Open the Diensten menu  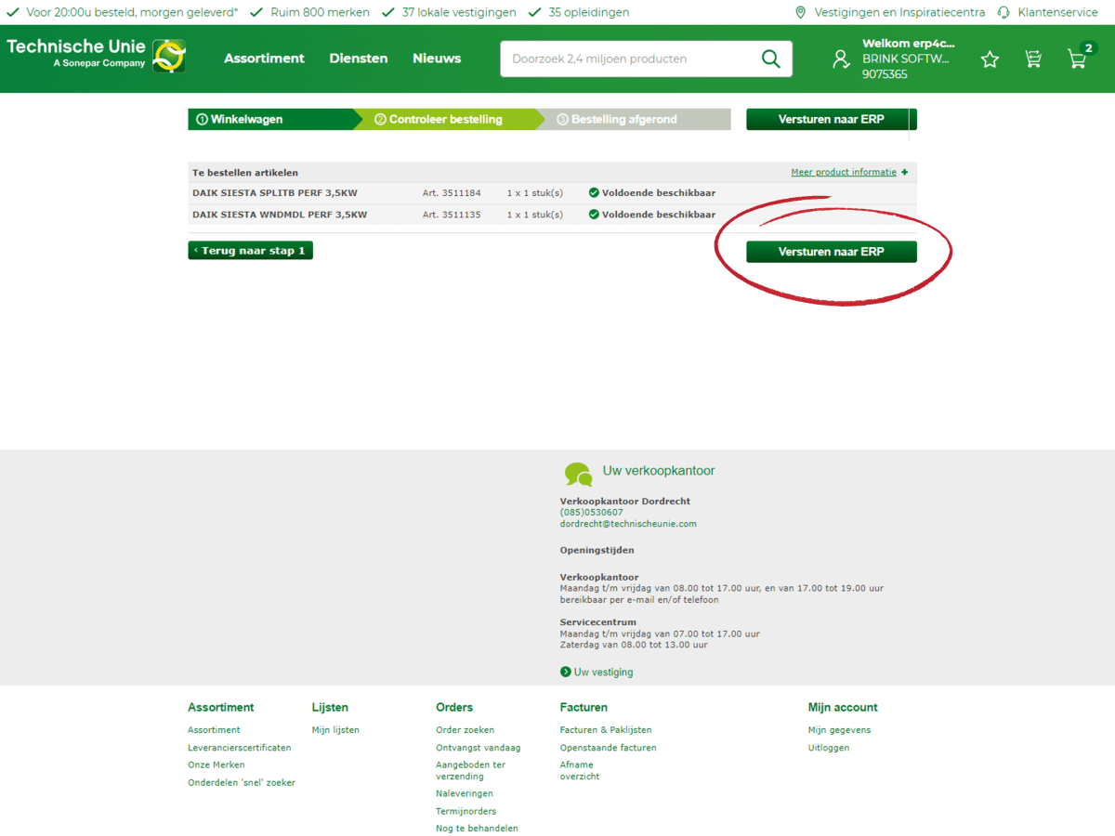pos(359,58)
